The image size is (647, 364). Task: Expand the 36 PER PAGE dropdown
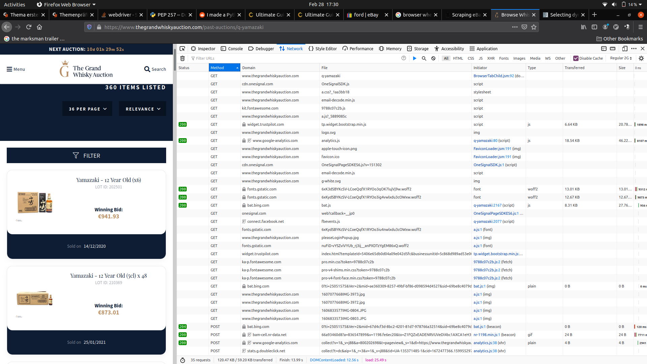(x=87, y=109)
